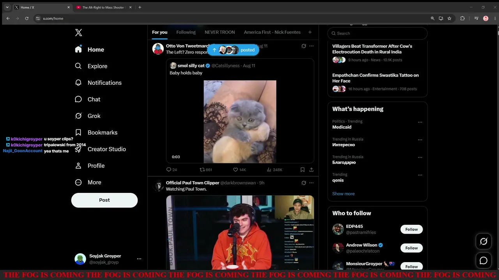This screenshot has width=499, height=280.
Task: Switch to the For you tab
Action: tap(159, 32)
